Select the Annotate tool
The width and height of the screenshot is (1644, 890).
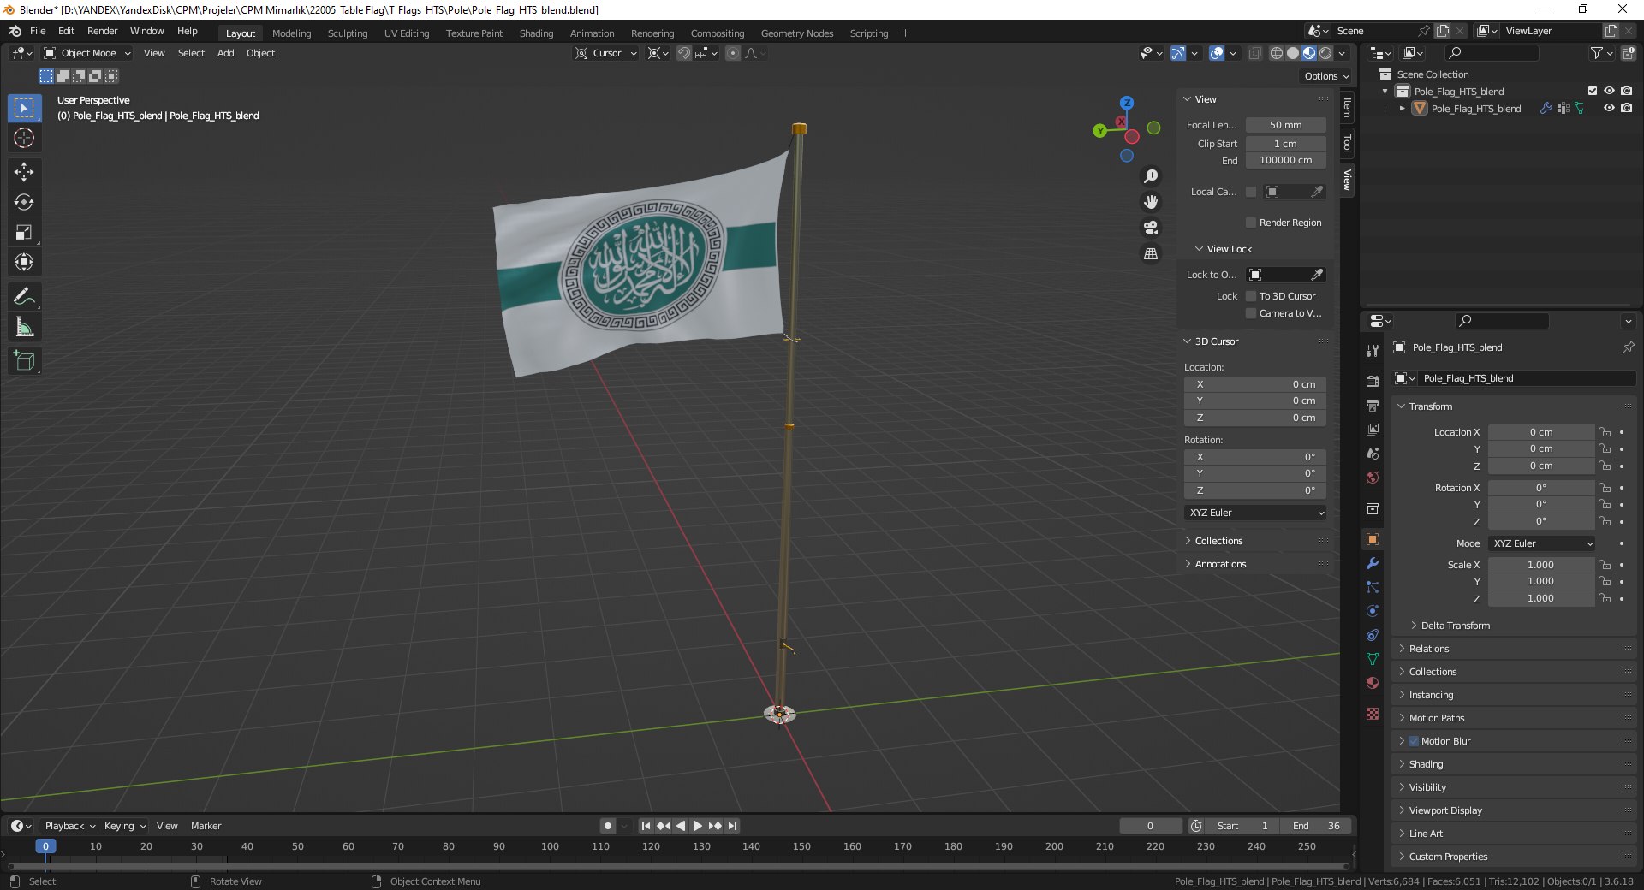[x=24, y=297]
